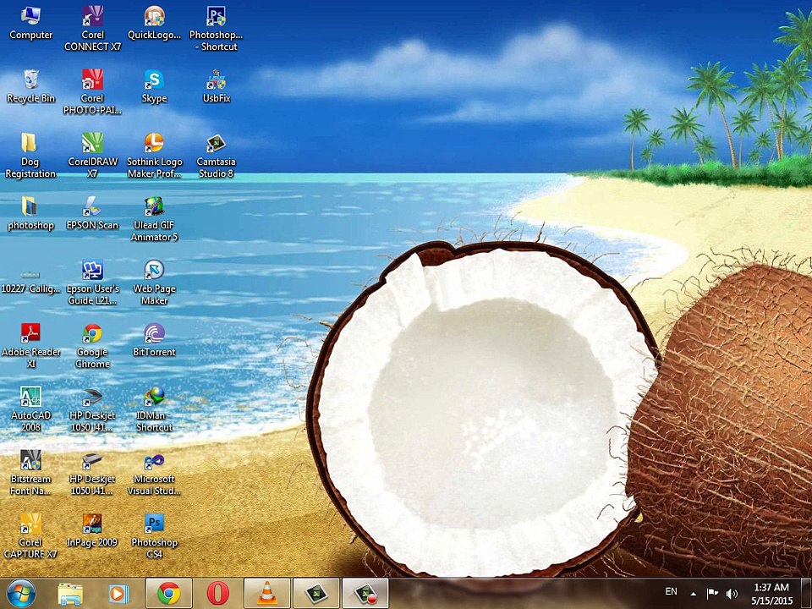Image resolution: width=812 pixels, height=609 pixels.
Task: Select the Corel PHOTO-PAINT desktop icon
Action: pos(92,81)
